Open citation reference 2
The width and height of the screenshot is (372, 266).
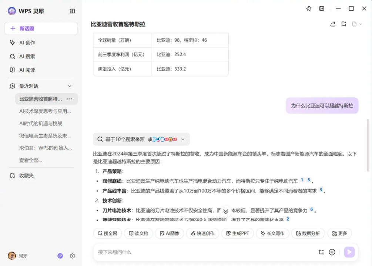pos(288,219)
